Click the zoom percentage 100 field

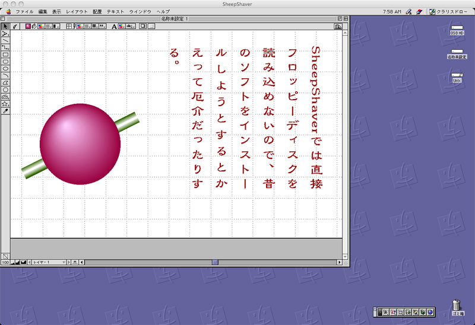5,262
